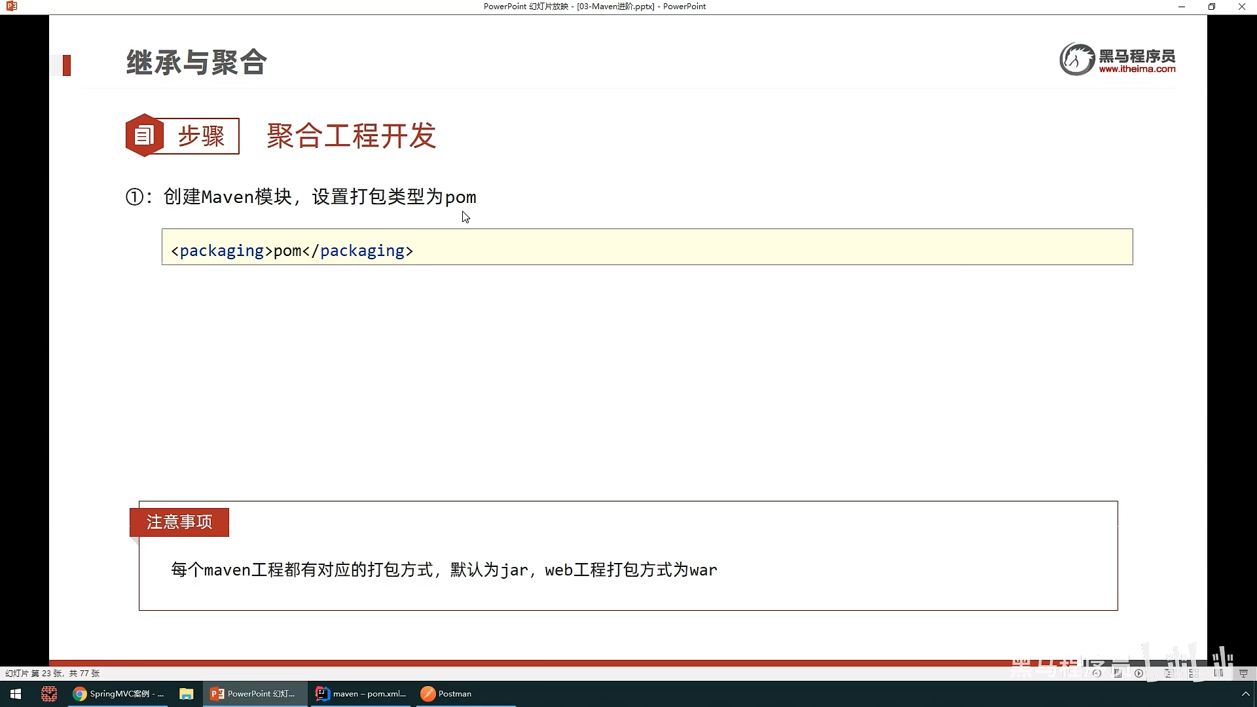Open the Windows Start menu
Screen dimensions: 1257x707
point(16,694)
